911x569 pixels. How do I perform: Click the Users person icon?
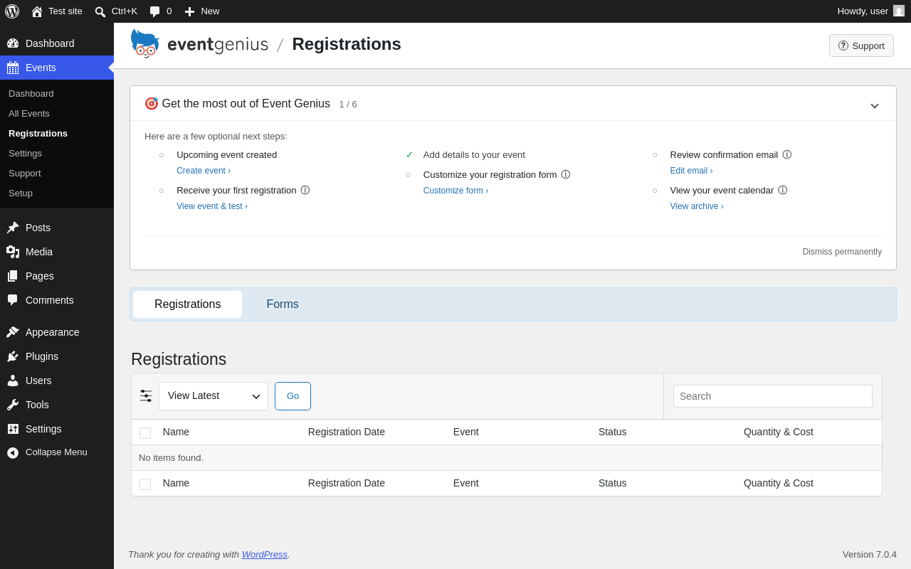13,381
